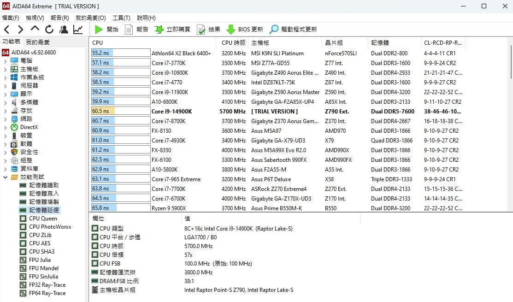Open the 報告(R) menu
Image resolution: width=513 pixels, height=302 pixels.
tap(59, 18)
